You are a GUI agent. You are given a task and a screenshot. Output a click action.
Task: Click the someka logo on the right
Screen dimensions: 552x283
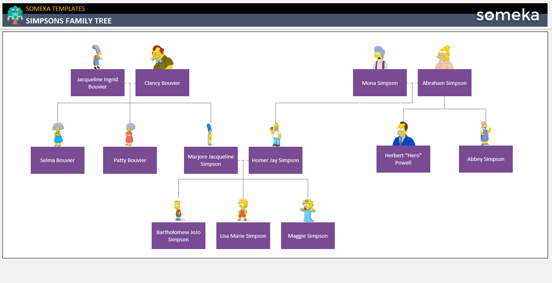pyautogui.click(x=508, y=15)
